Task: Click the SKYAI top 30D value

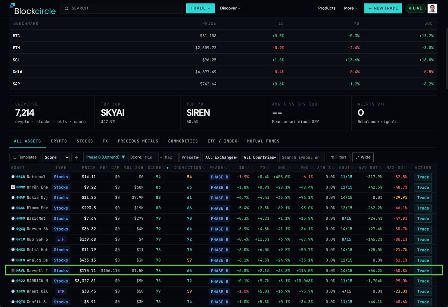Action: coord(113,113)
